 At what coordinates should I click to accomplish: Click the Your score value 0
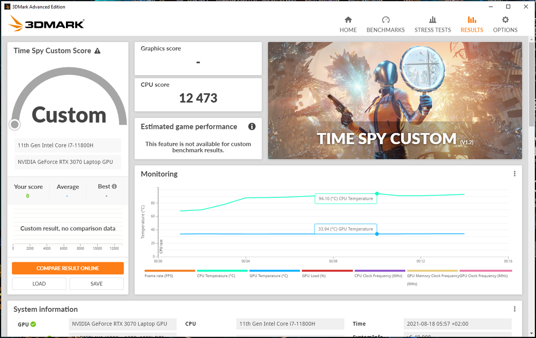(27, 196)
